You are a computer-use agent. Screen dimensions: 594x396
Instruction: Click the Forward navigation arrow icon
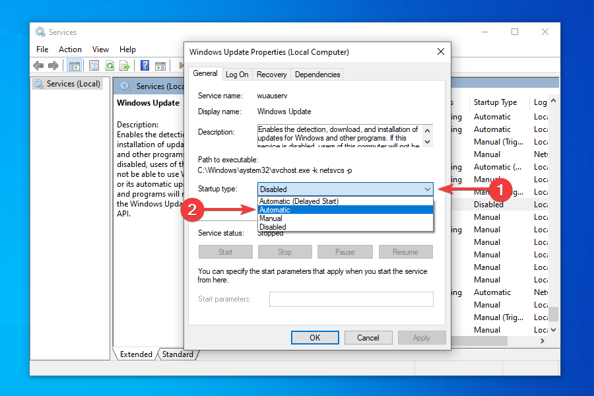click(53, 65)
